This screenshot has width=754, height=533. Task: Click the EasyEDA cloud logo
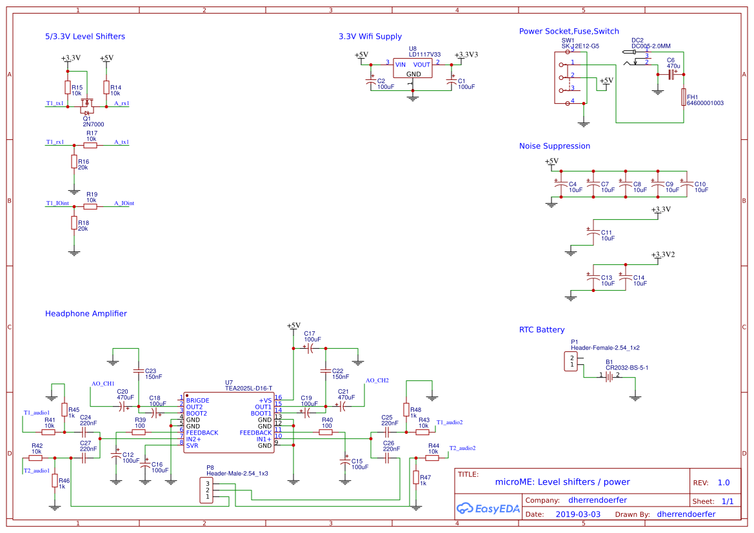pyautogui.click(x=466, y=509)
